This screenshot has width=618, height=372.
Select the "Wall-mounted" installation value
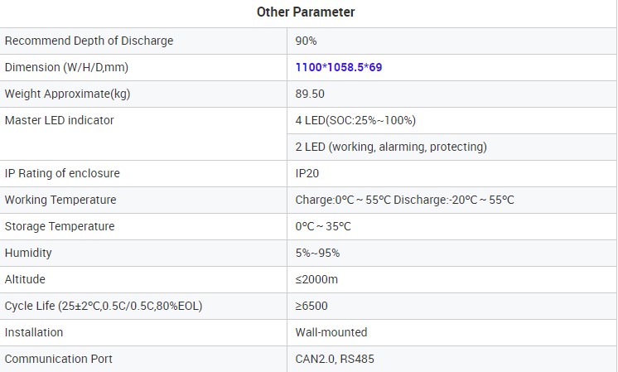coord(331,332)
